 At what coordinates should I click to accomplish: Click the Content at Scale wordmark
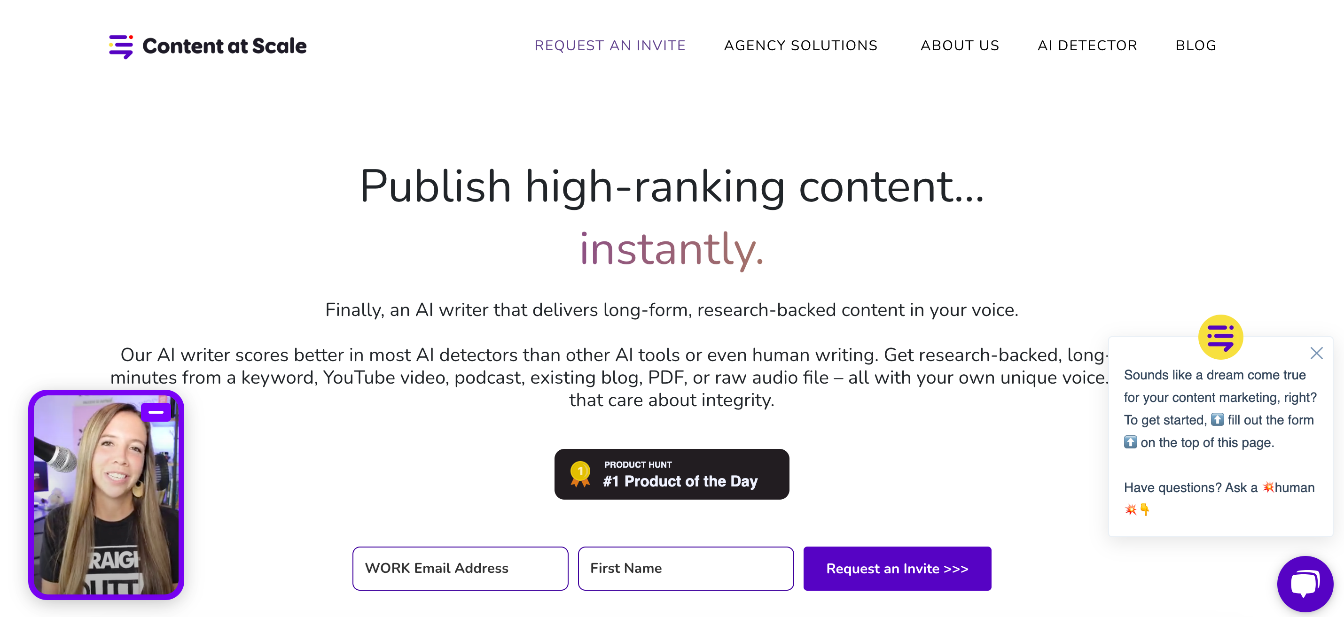coord(224,46)
